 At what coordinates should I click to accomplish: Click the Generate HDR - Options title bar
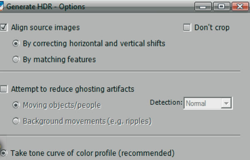click(x=99, y=7)
